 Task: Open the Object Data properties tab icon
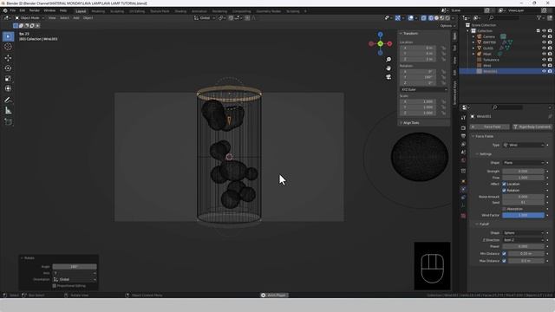[x=463, y=205]
